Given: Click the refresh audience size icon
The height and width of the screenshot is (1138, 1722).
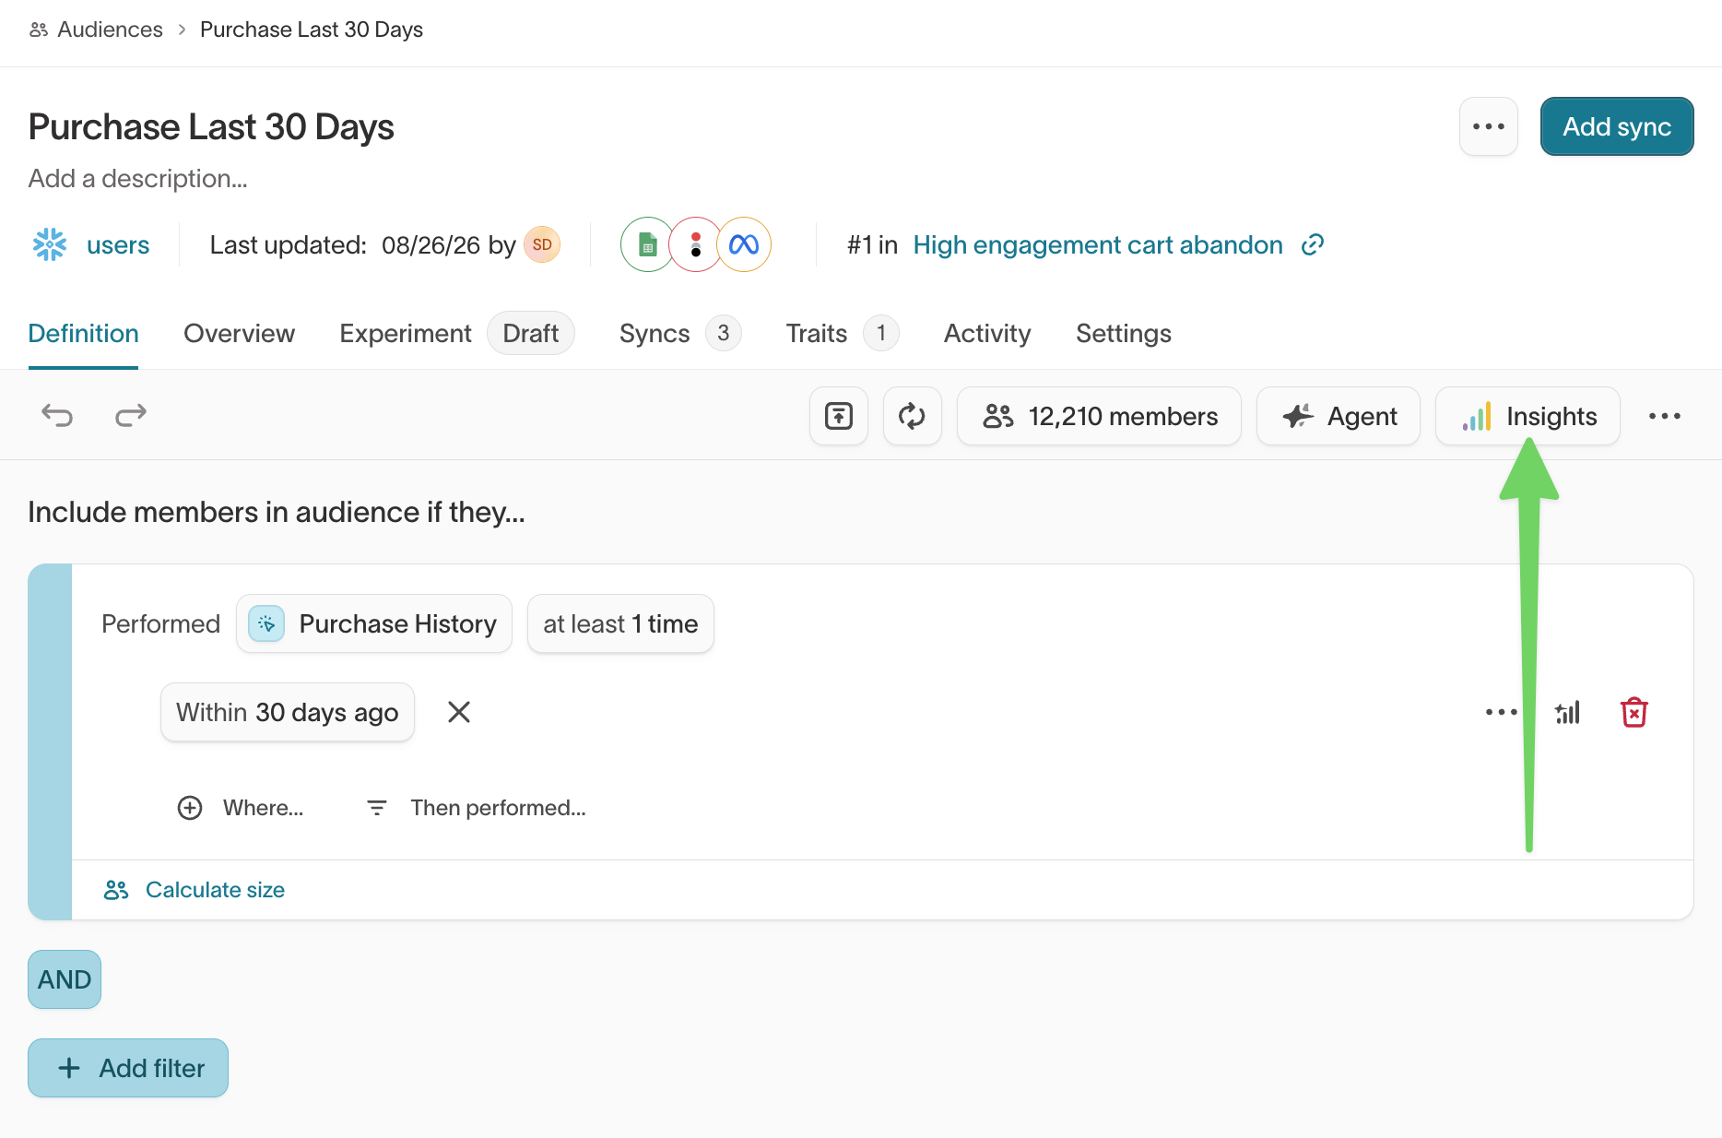Looking at the screenshot, I should (912, 416).
